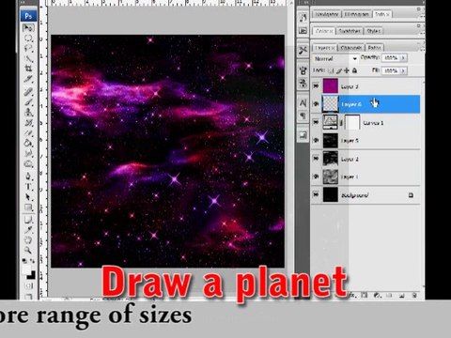Toggle lock all
The image size is (451, 338).
coord(354,70)
